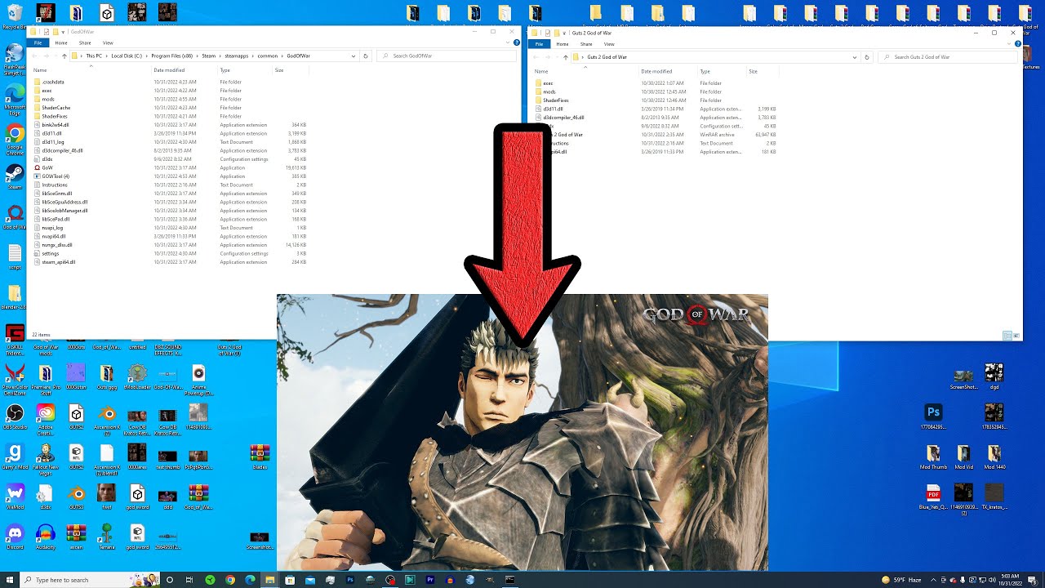Open Google Chrome desktop shortcut
The height and width of the screenshot is (588, 1045).
pos(15,139)
